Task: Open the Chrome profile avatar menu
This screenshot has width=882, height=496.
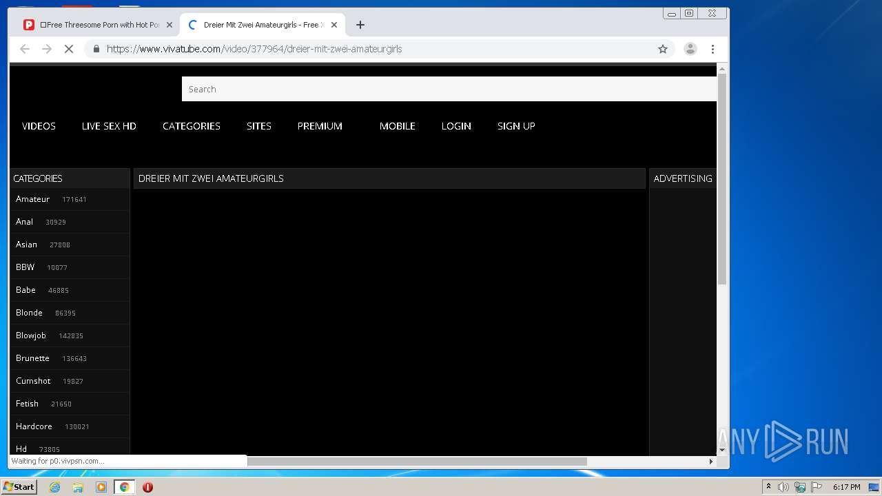Action: [690, 49]
